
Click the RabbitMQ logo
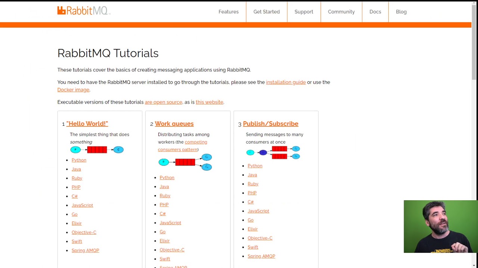(x=84, y=11)
